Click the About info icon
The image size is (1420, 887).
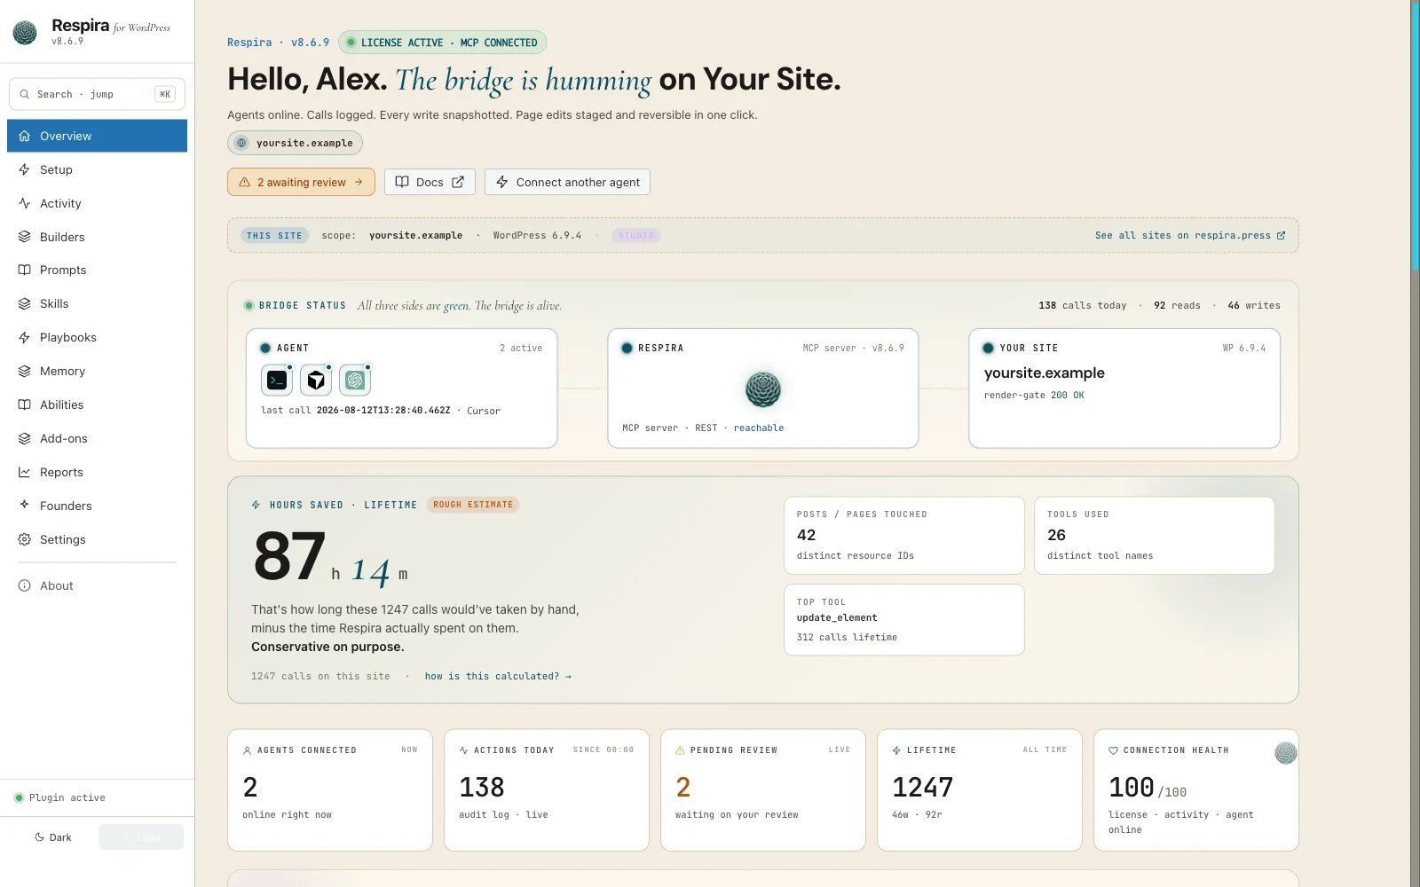tap(25, 585)
